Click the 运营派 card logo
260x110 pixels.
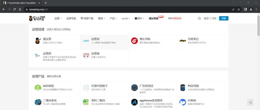(x=86, y=41)
